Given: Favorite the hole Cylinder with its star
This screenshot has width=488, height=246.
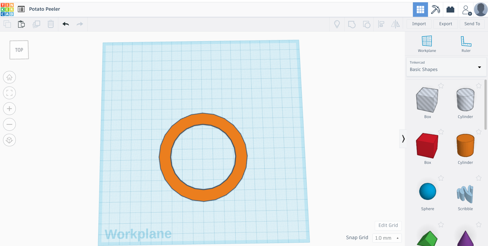Looking at the screenshot, I should 479,86.
